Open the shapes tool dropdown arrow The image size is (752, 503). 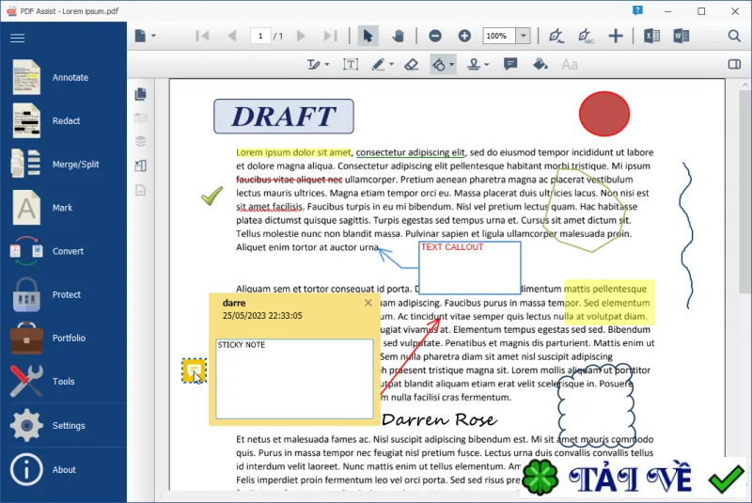pos(451,65)
